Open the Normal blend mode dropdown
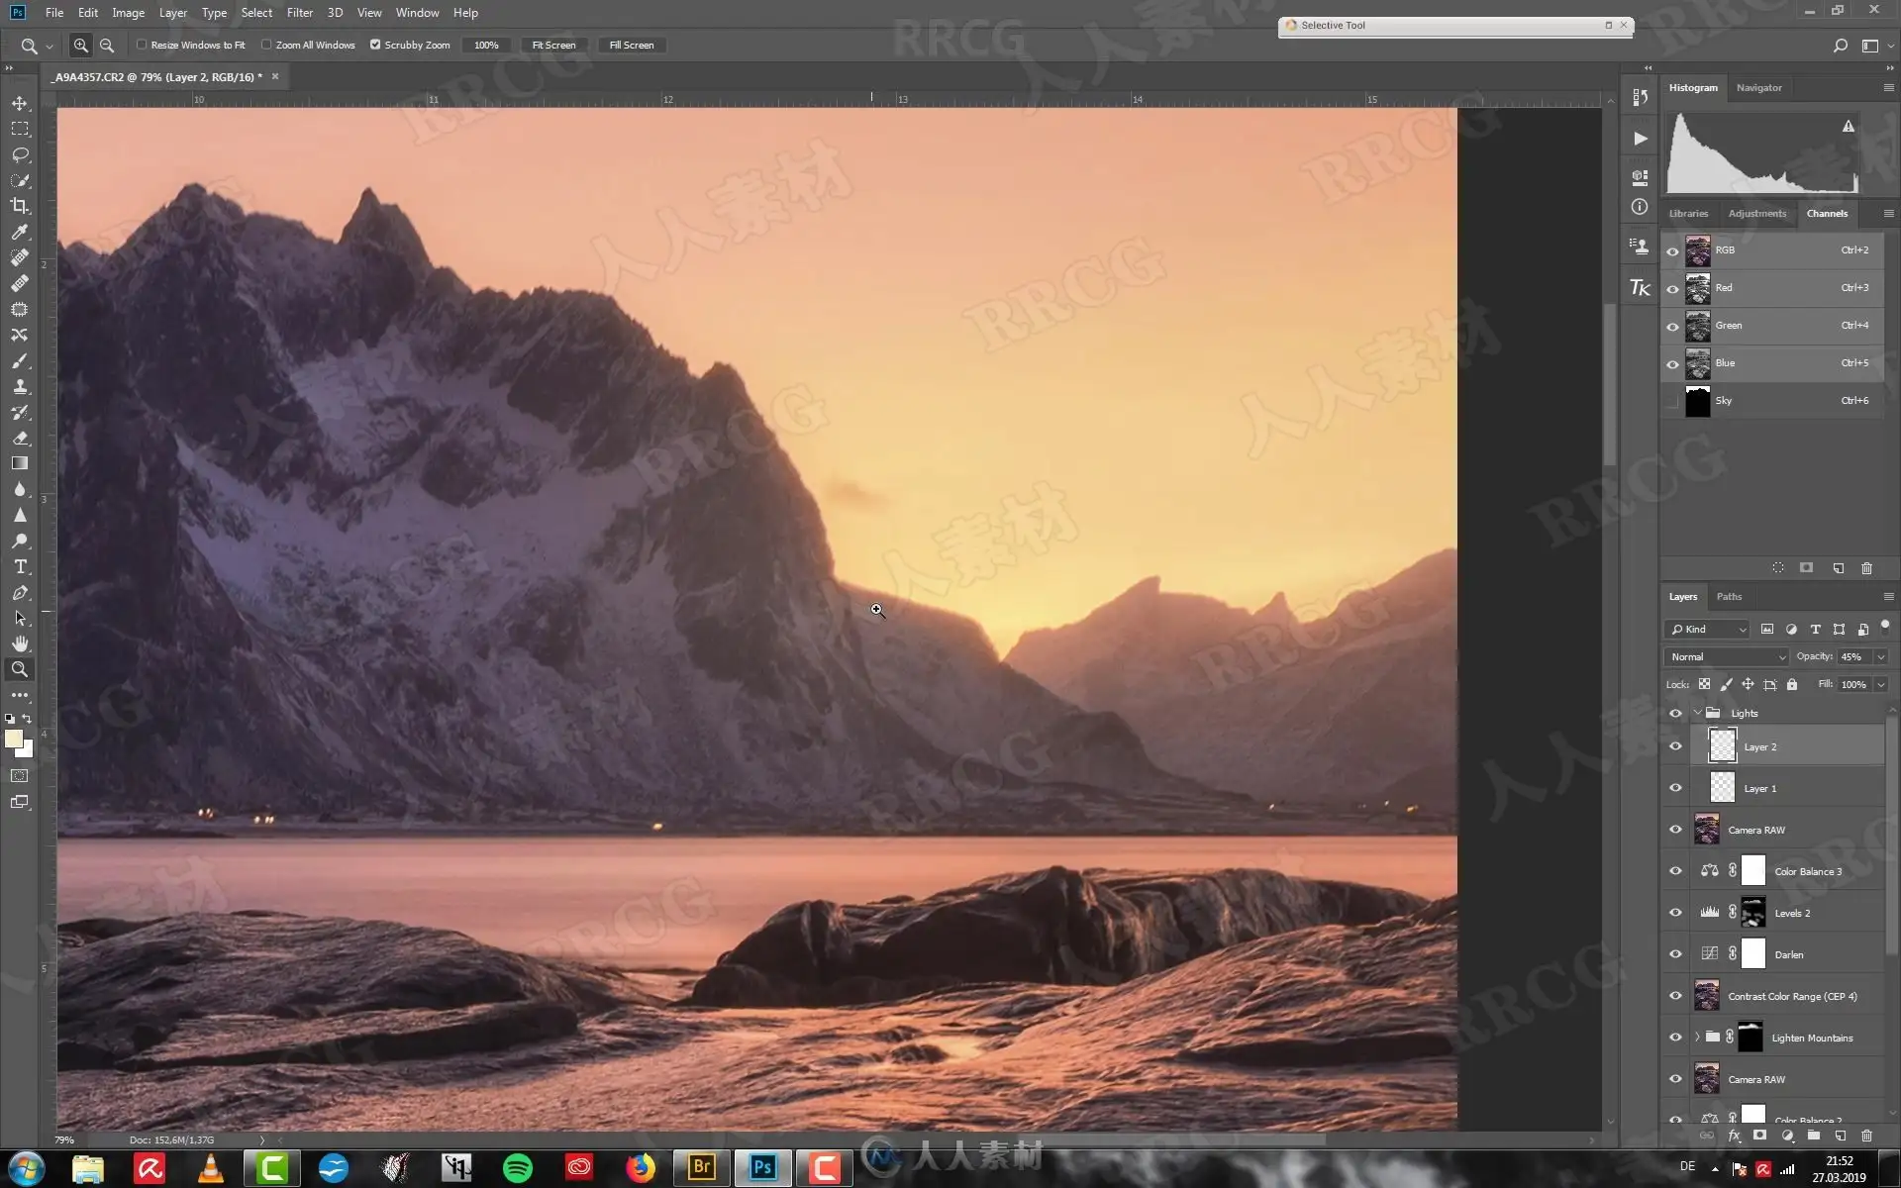Viewport: 1901px width, 1188px height. [1727, 656]
